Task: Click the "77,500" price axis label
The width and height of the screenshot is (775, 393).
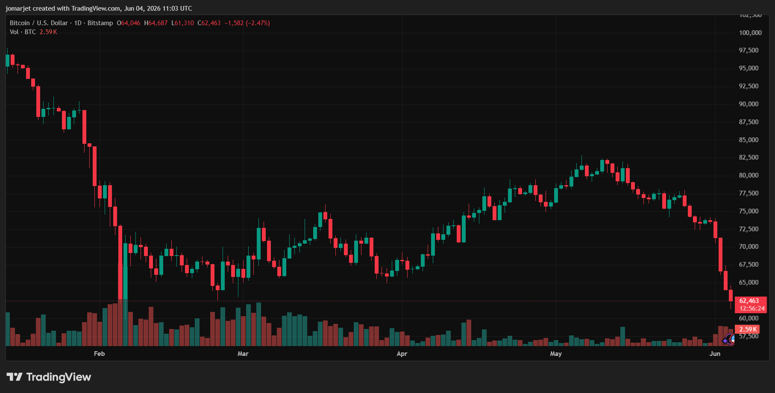Action: point(749,193)
